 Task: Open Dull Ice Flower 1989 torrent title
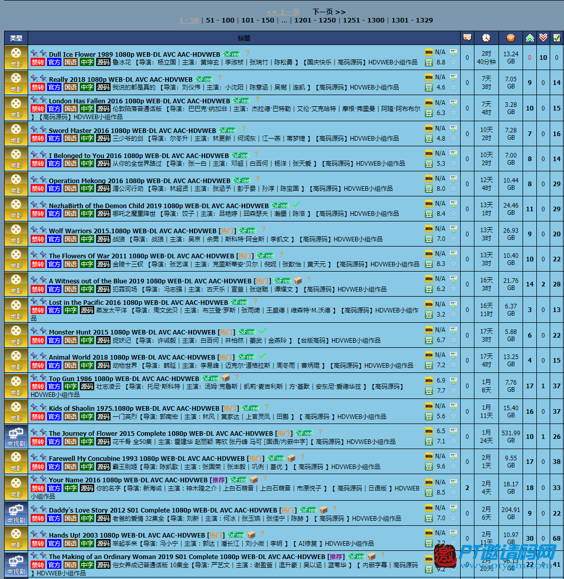pyautogui.click(x=135, y=54)
